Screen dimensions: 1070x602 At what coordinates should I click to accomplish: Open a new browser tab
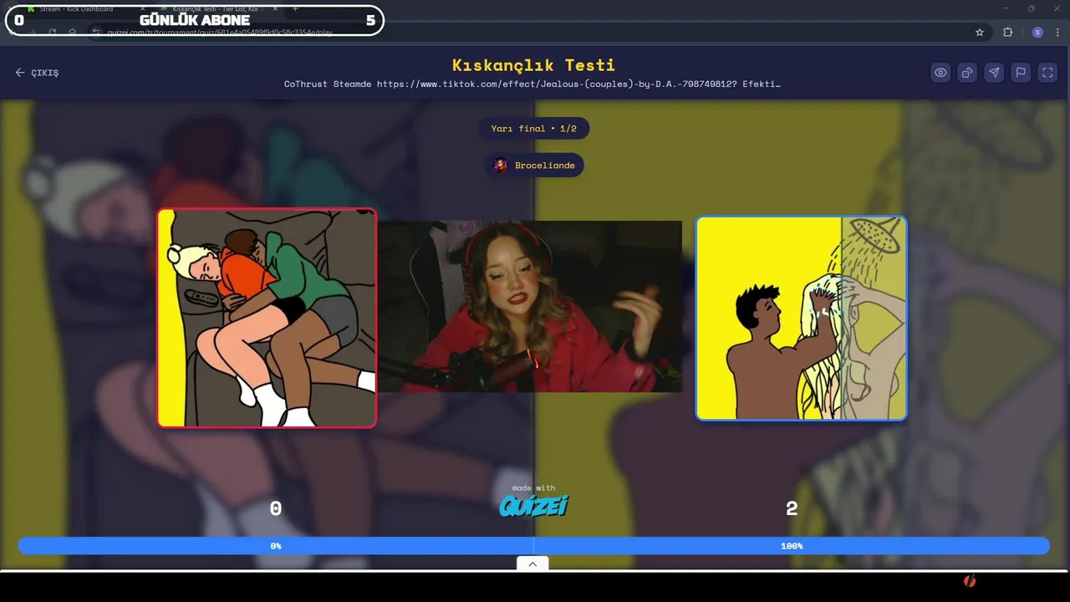[295, 8]
